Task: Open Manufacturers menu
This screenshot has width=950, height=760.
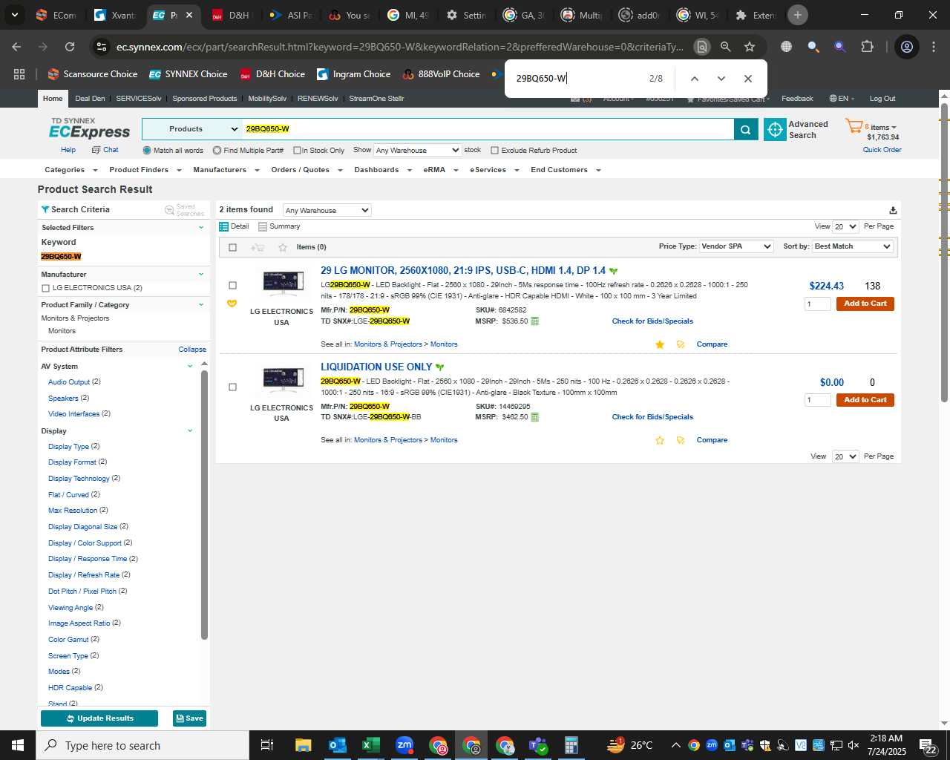Action: (x=226, y=170)
